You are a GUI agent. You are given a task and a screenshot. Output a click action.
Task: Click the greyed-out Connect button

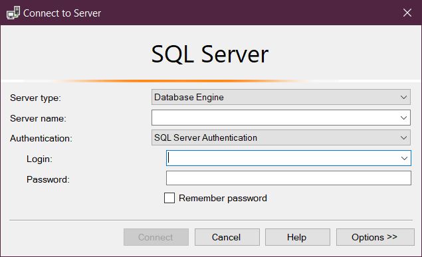click(156, 237)
